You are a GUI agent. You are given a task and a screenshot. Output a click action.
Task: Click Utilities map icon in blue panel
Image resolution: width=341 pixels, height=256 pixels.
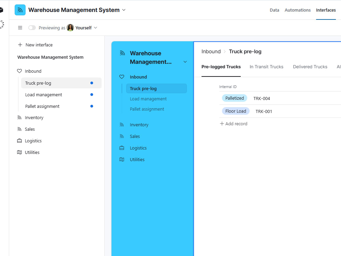(122, 159)
